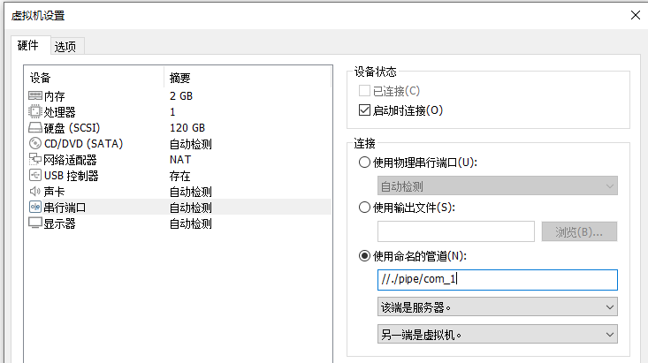This screenshot has height=363, width=648.
Task: Select the network adapter (网络适配器) icon
Action: [35, 160]
